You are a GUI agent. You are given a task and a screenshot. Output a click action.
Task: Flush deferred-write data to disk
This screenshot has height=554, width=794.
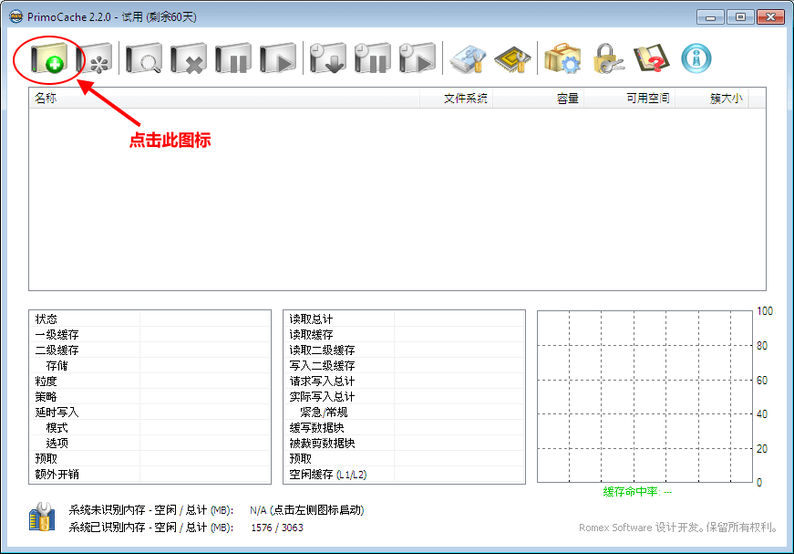pos(328,57)
